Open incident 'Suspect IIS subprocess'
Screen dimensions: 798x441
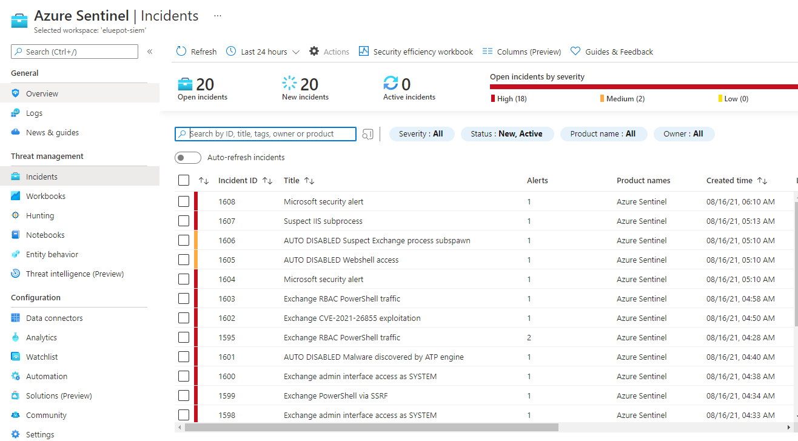tap(323, 221)
